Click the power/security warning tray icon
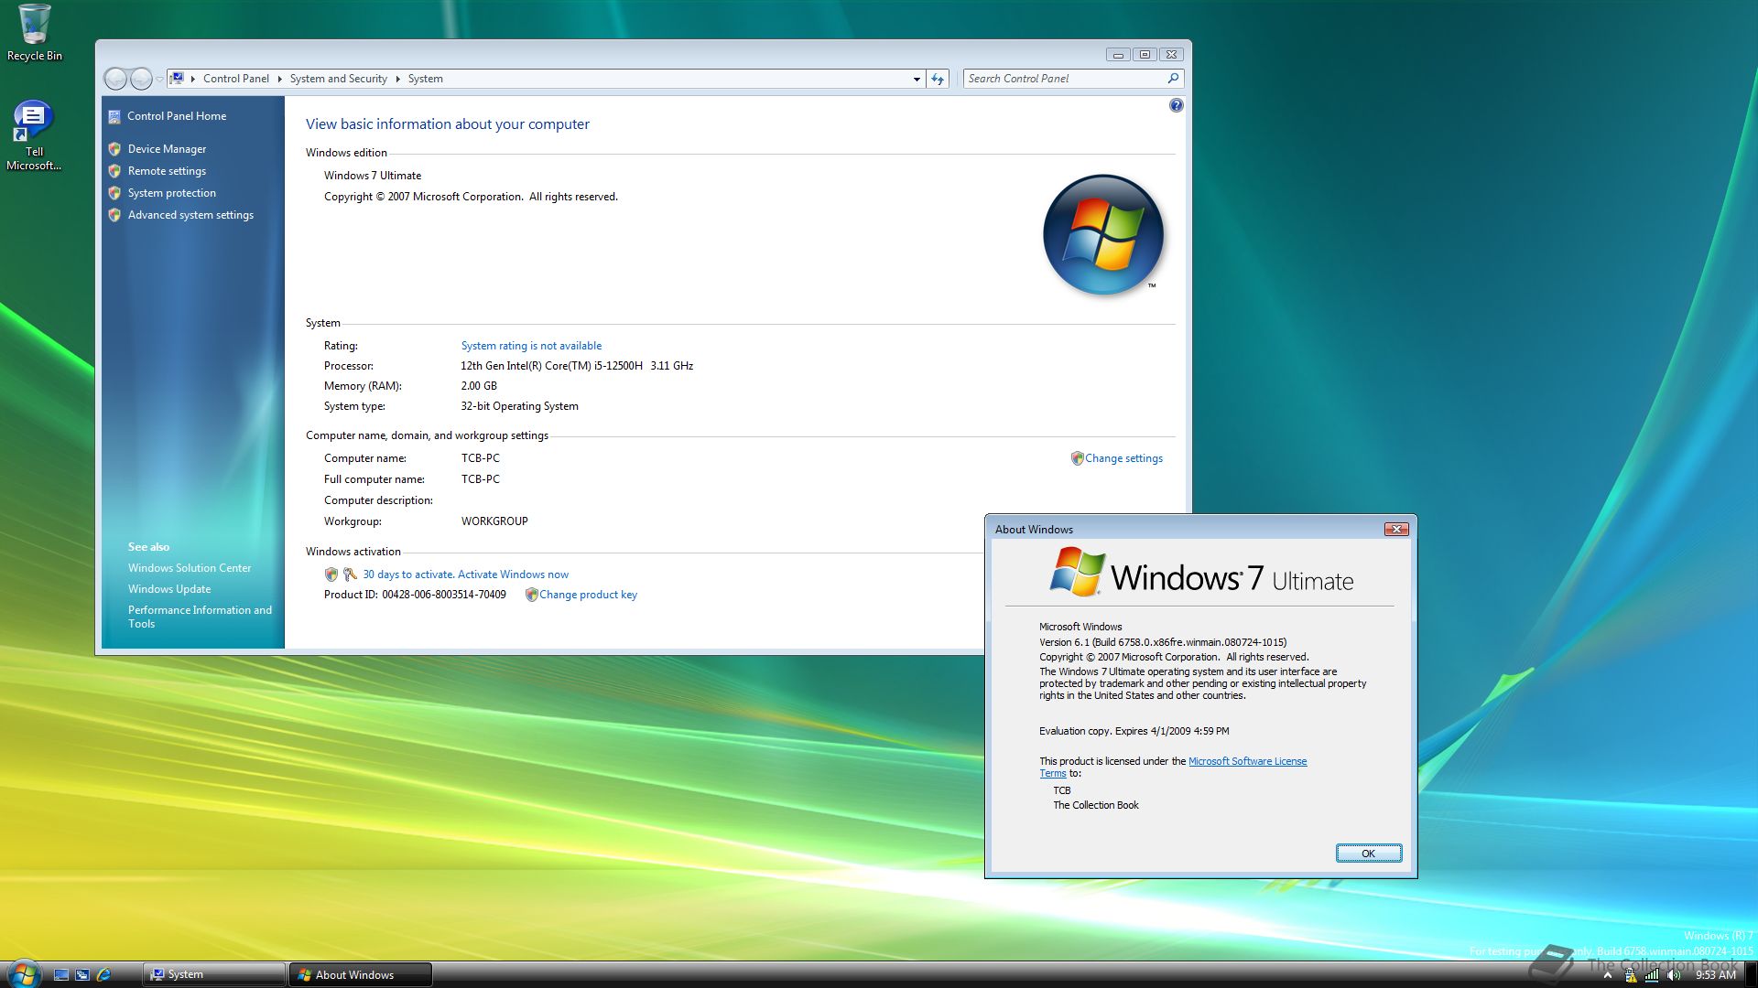This screenshot has height=988, width=1758. click(x=1630, y=975)
